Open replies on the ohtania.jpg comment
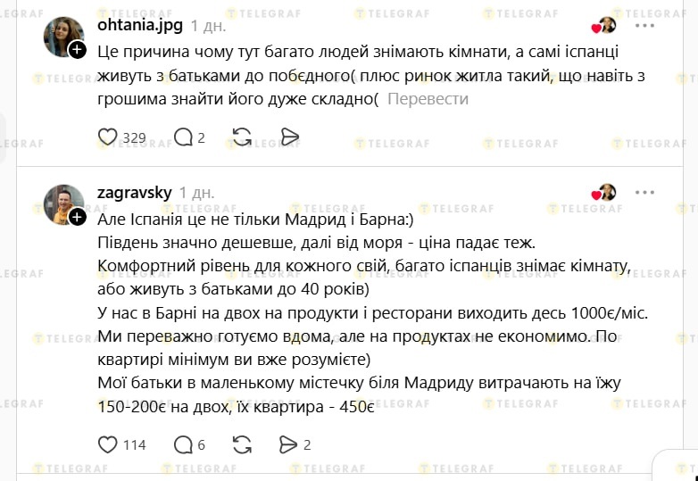This screenshot has height=481, width=698. pos(183,137)
